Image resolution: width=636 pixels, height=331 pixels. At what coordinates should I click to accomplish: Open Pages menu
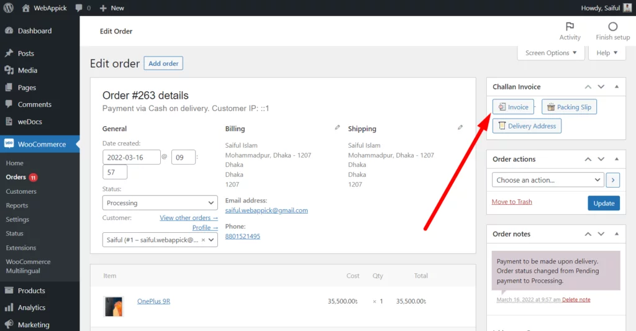(x=40, y=87)
